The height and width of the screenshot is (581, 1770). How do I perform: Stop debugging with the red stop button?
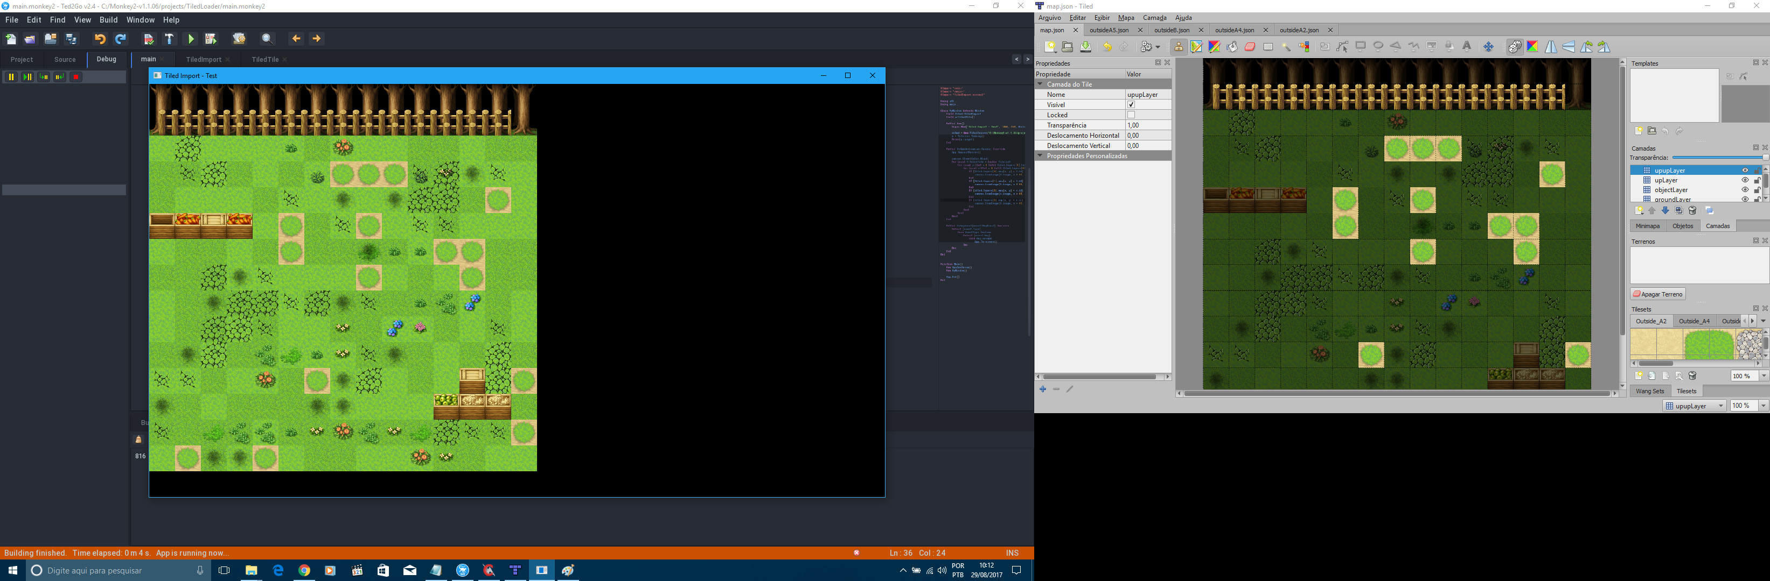(x=76, y=77)
